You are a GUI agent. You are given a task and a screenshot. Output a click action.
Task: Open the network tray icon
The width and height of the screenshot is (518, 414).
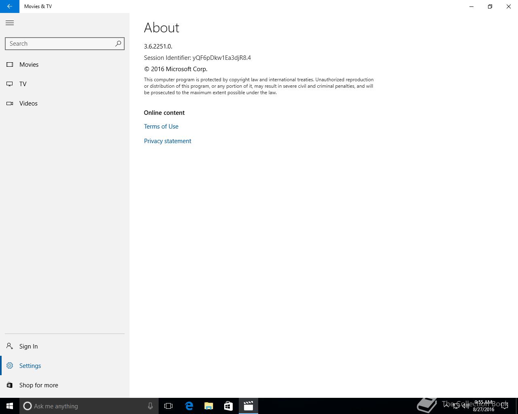click(456, 406)
